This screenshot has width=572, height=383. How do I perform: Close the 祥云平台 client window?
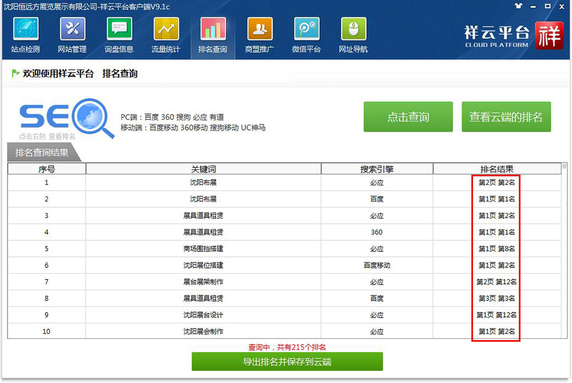click(x=562, y=6)
